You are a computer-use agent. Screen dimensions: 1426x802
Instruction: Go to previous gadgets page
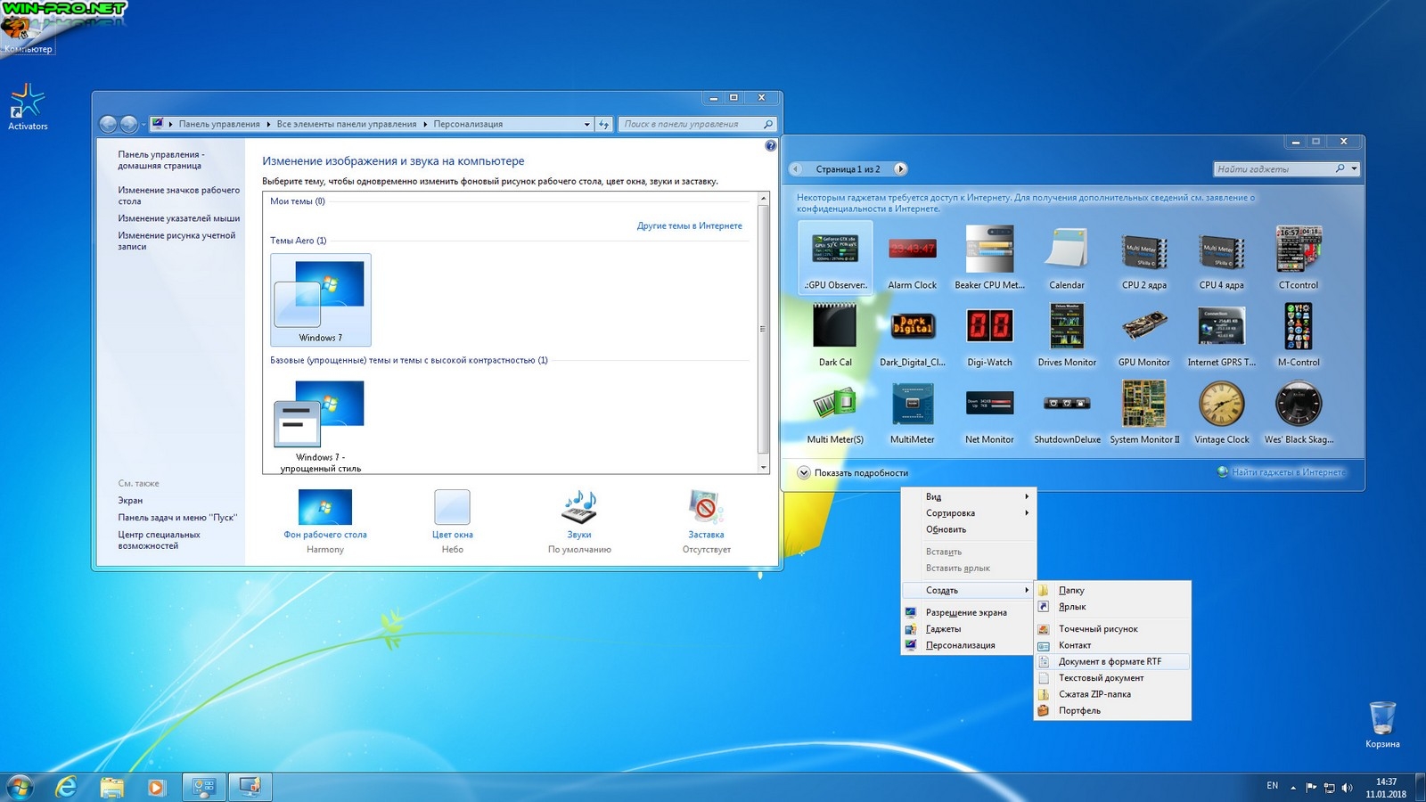[x=796, y=168]
